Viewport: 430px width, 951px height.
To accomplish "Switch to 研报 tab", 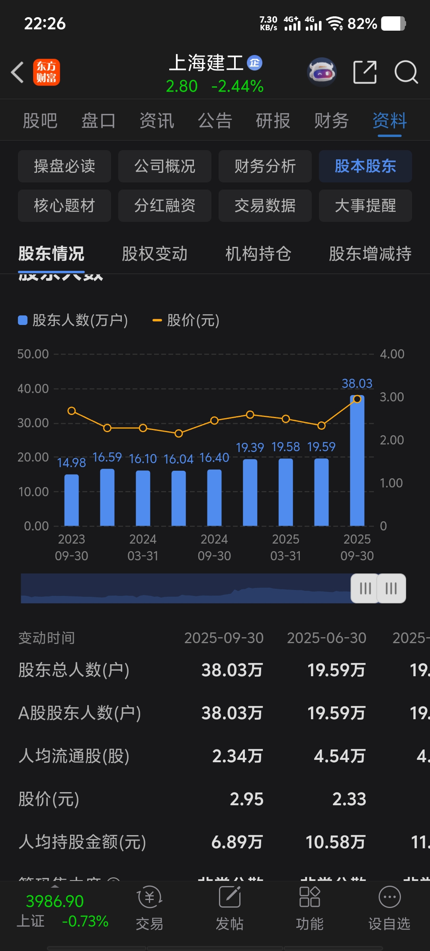I will point(273,121).
